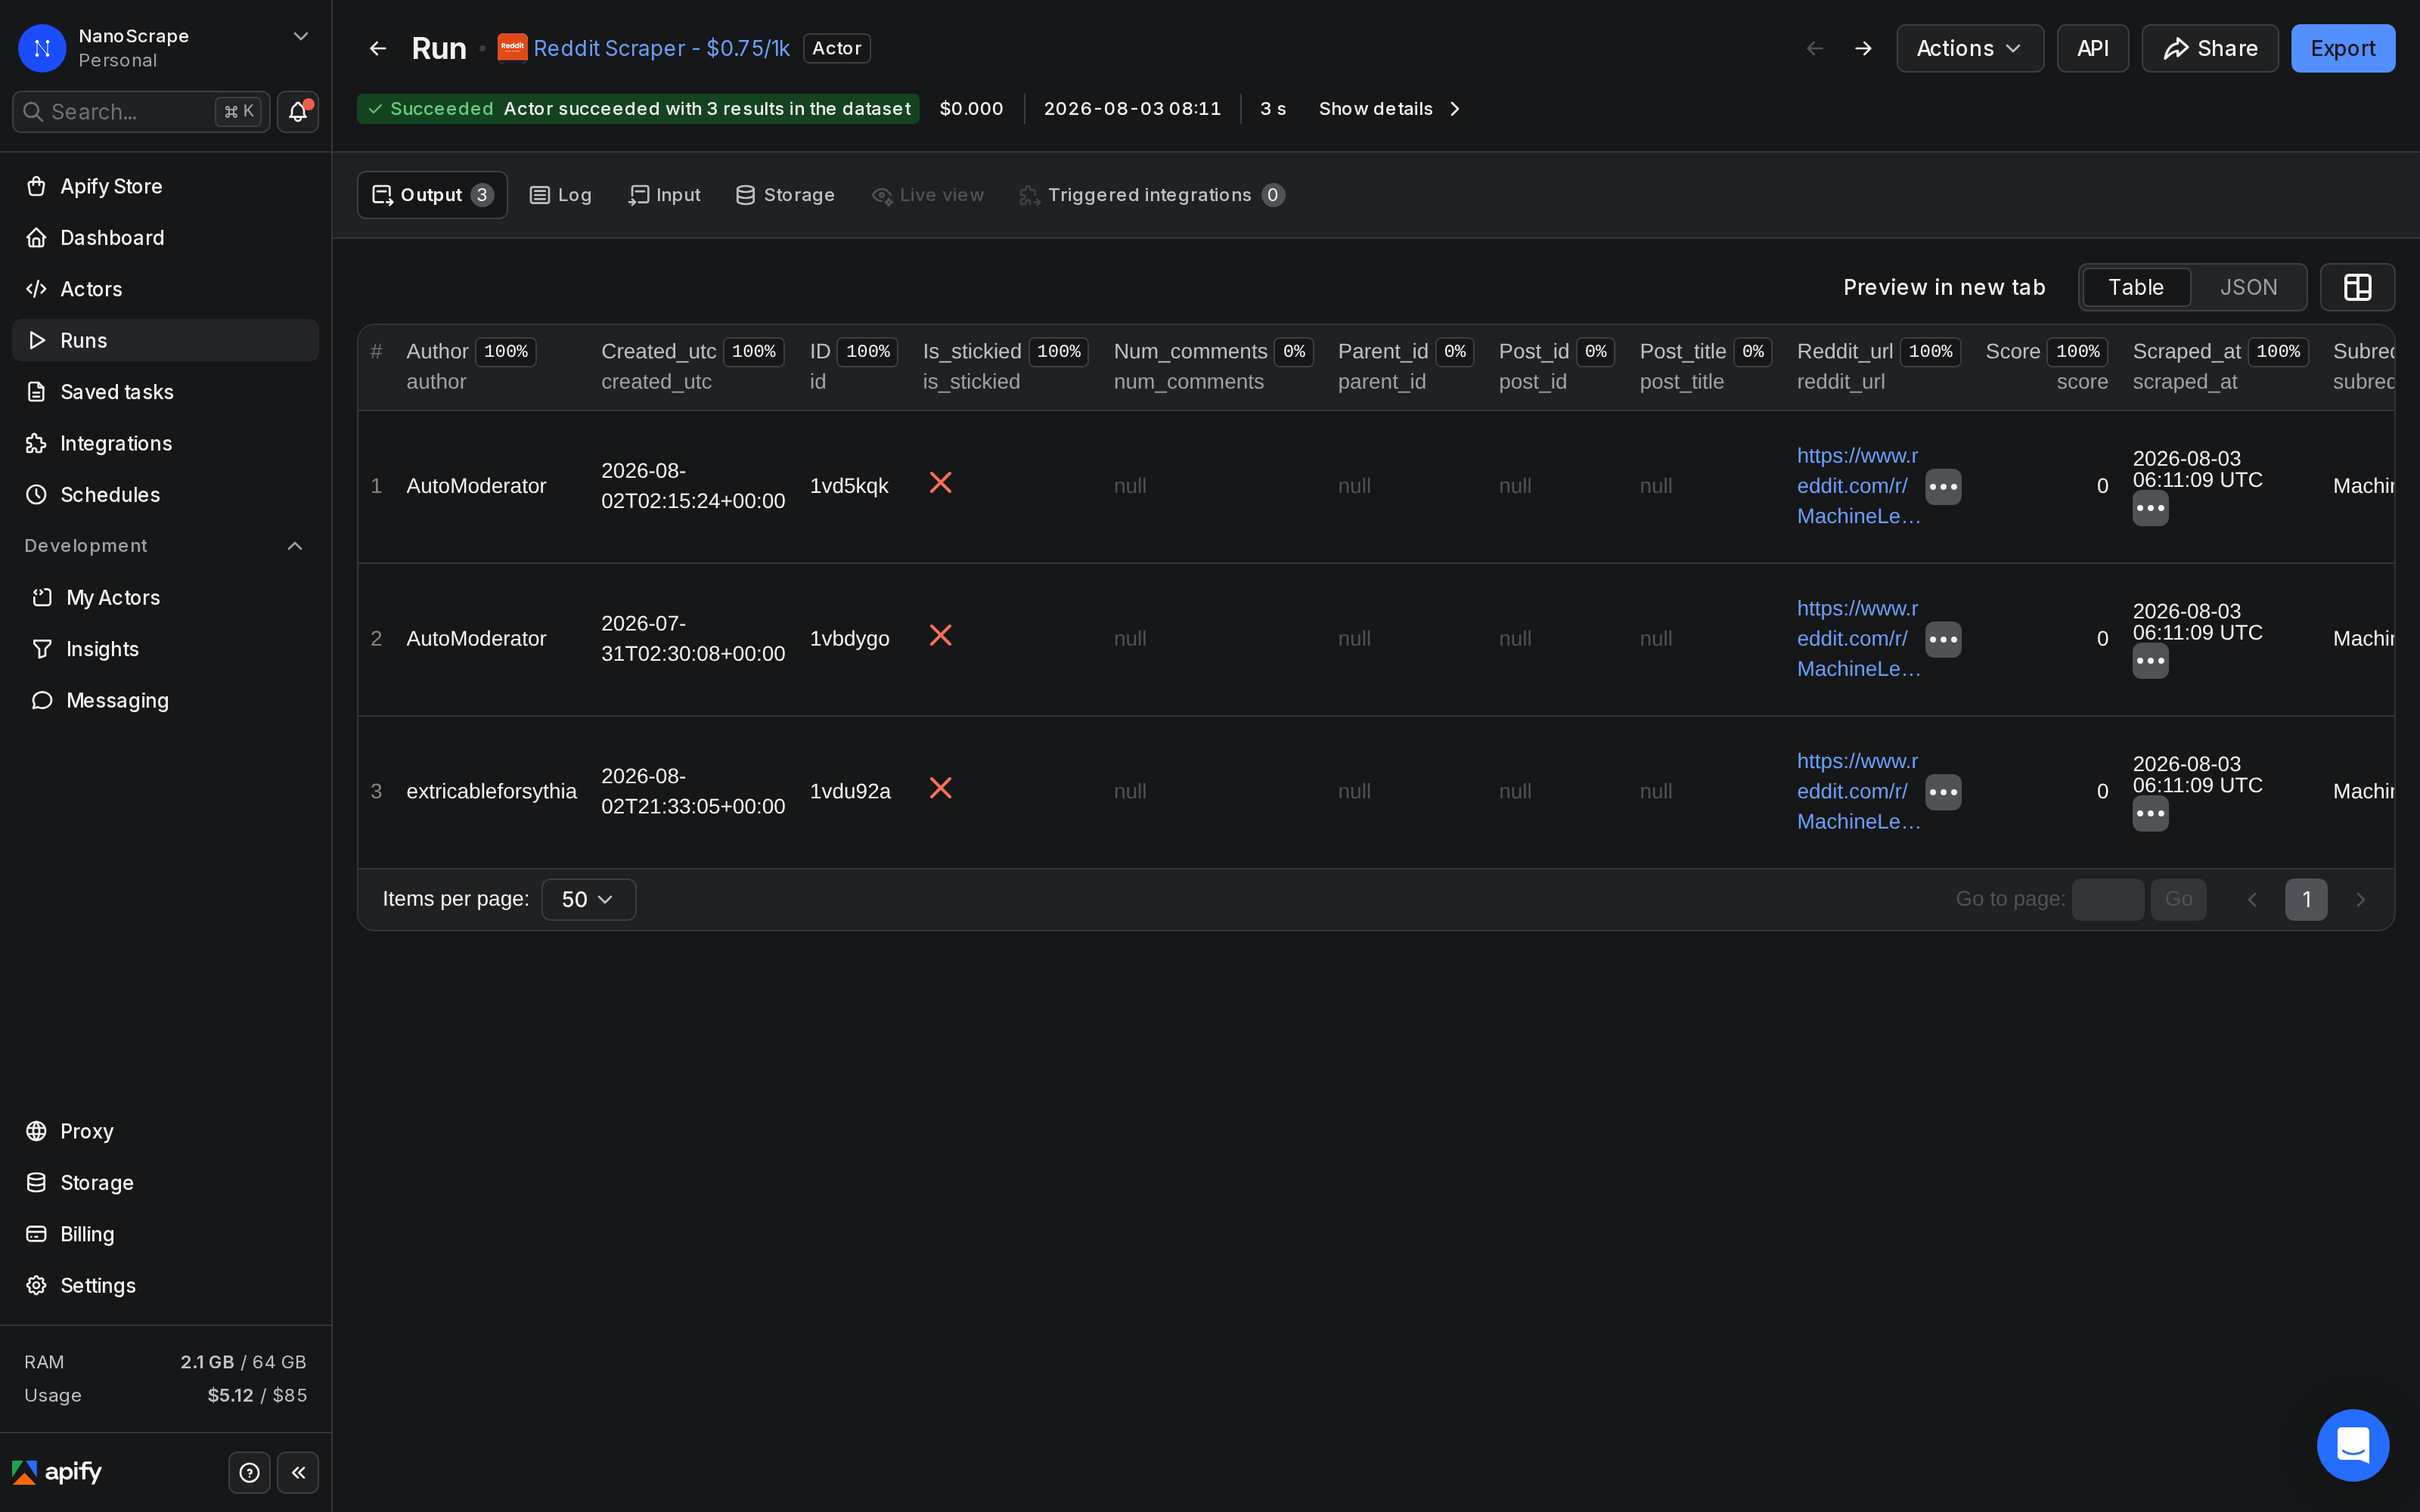2420x1512 pixels.
Task: Expand Show details for the run
Action: (x=1389, y=109)
